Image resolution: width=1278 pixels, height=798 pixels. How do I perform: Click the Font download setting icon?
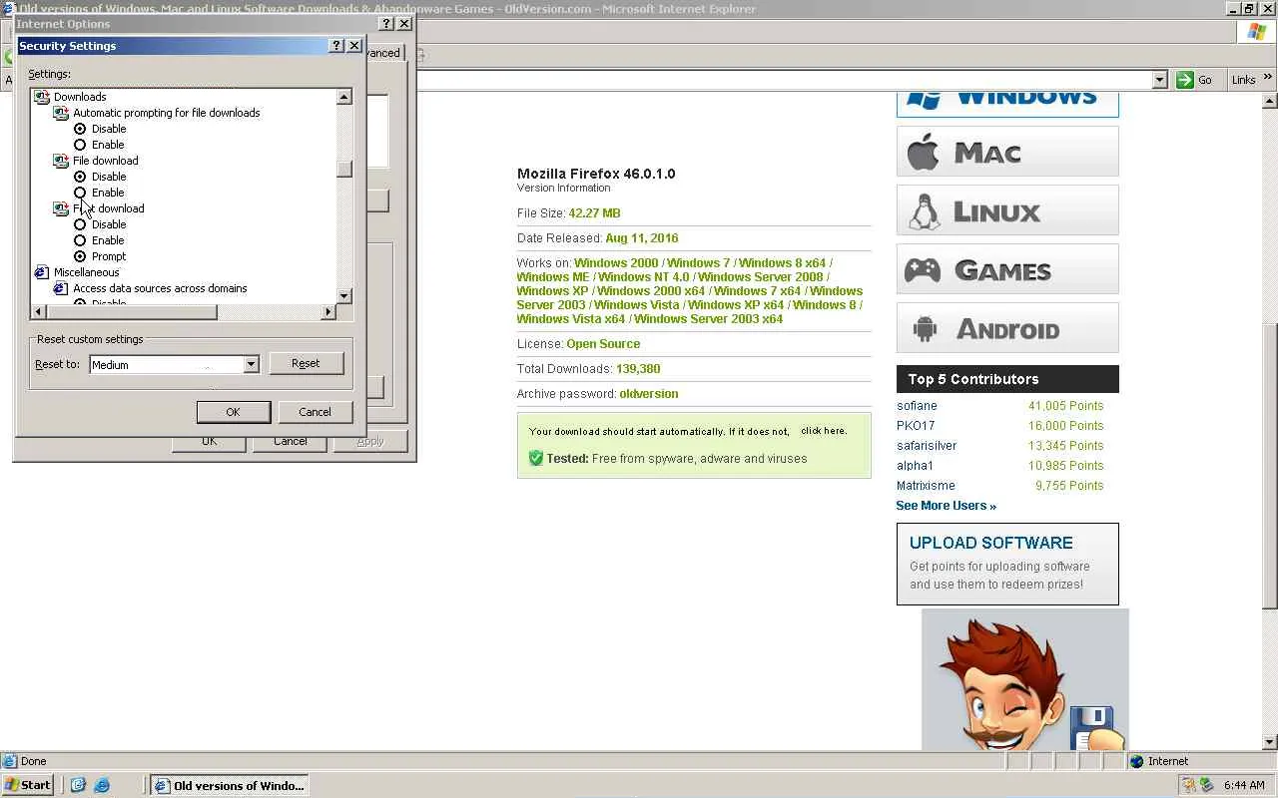61,208
